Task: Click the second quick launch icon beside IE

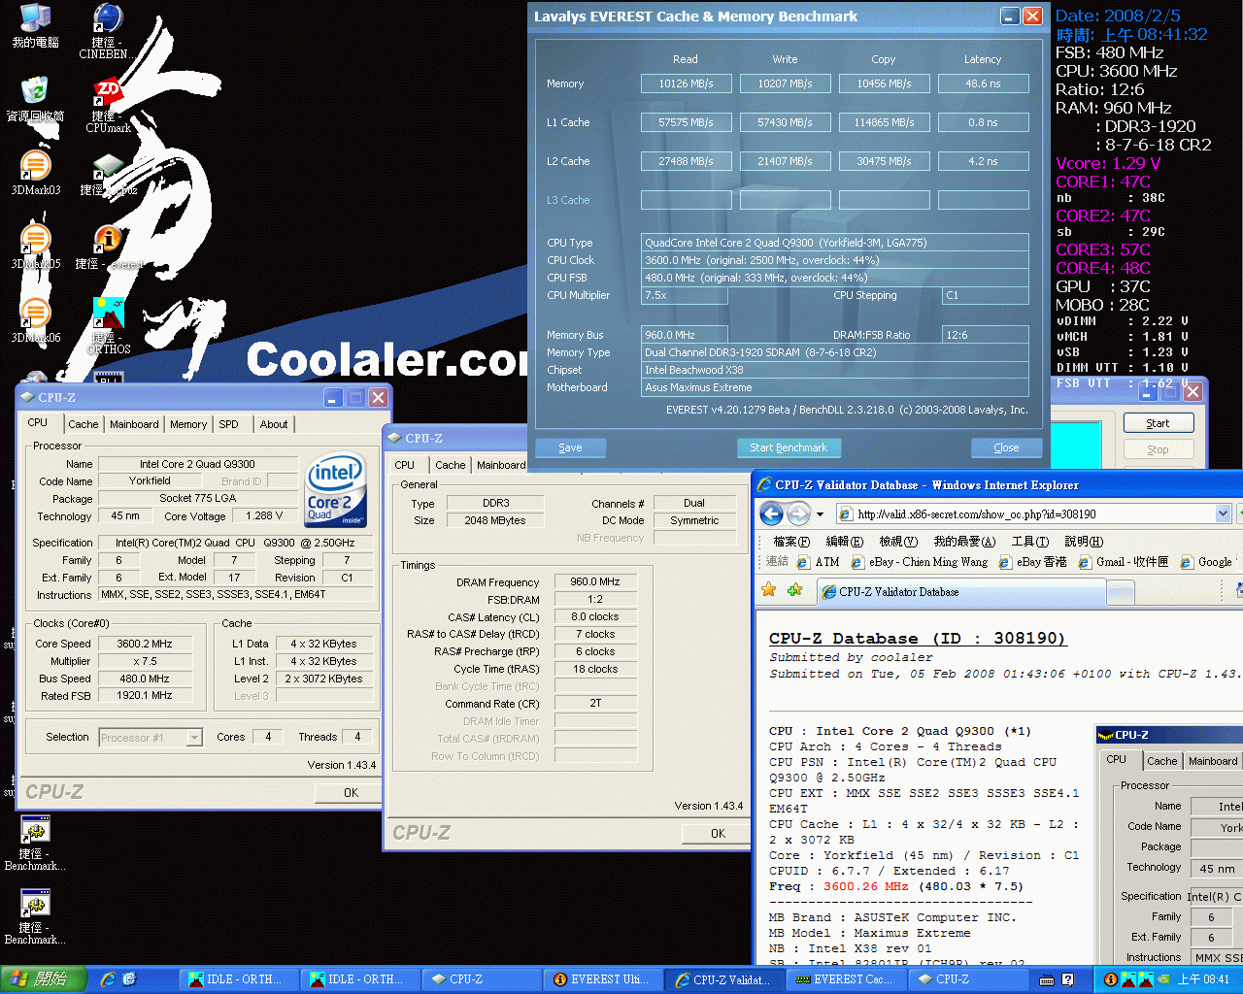Action: (129, 979)
